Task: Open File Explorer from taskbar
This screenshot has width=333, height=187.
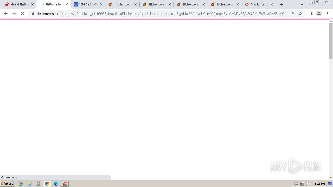Action: click(29, 184)
